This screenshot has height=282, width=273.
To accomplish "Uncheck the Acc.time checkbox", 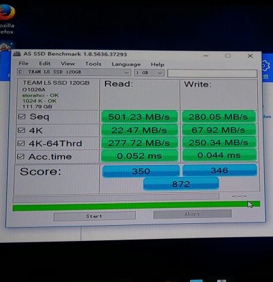I will coord(21,156).
